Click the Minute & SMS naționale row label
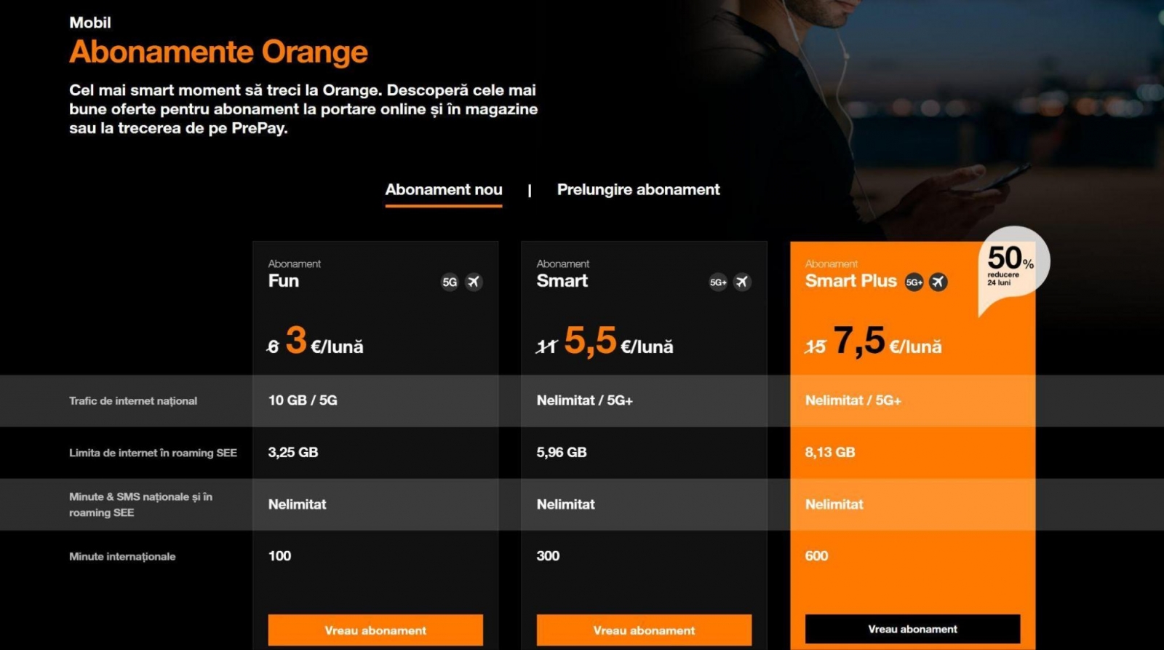Viewport: 1164px width, 650px height. 140,504
